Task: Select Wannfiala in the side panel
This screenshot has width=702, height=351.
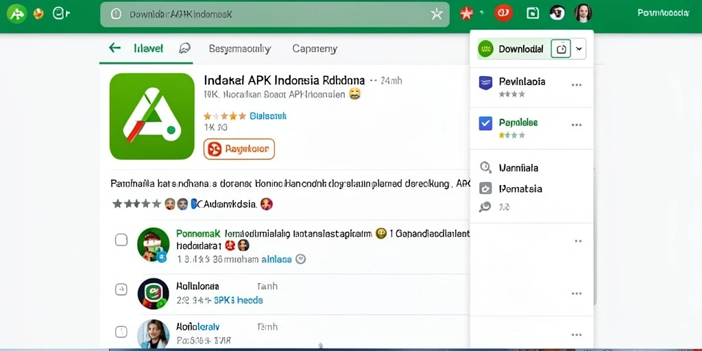Action: coord(518,168)
